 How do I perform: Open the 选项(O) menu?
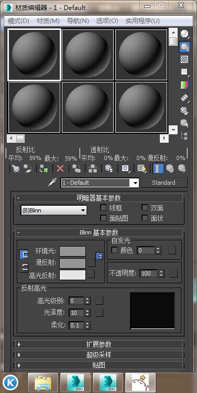pyautogui.click(x=107, y=21)
